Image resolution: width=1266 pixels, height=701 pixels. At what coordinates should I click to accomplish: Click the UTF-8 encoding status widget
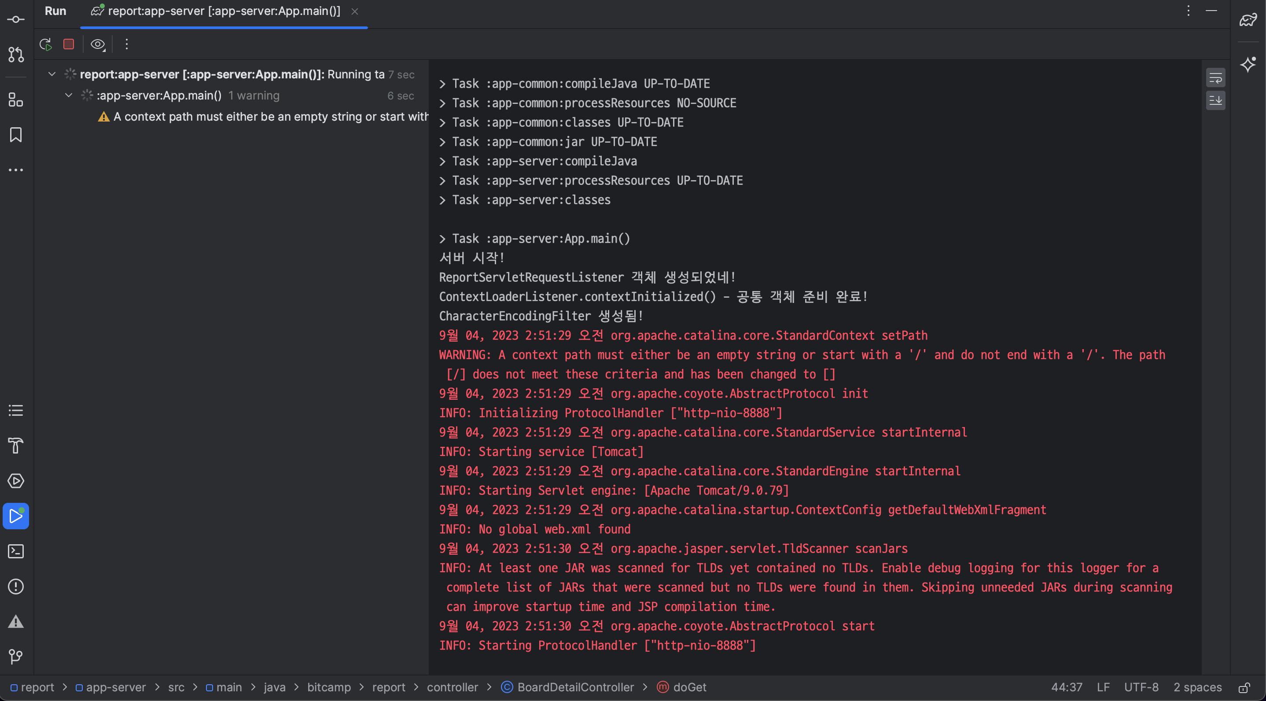coord(1141,687)
